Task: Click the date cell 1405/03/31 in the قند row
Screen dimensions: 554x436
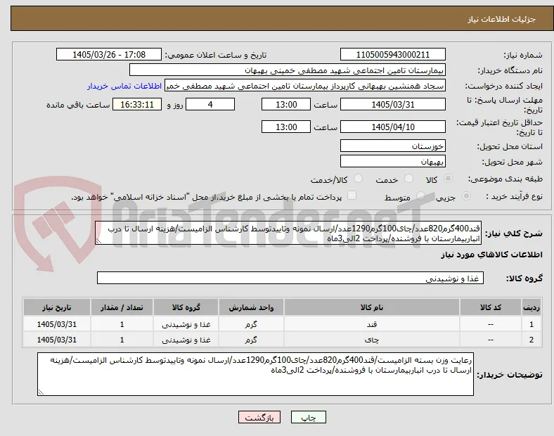Action: 56,324
